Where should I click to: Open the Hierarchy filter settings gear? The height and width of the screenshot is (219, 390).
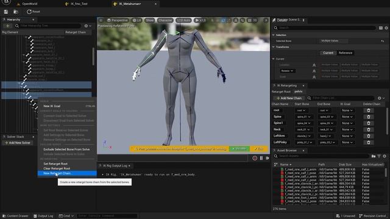pyautogui.click(x=88, y=26)
